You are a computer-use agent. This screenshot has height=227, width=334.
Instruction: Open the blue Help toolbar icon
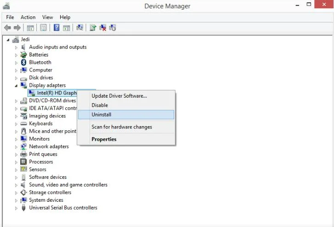(57, 28)
